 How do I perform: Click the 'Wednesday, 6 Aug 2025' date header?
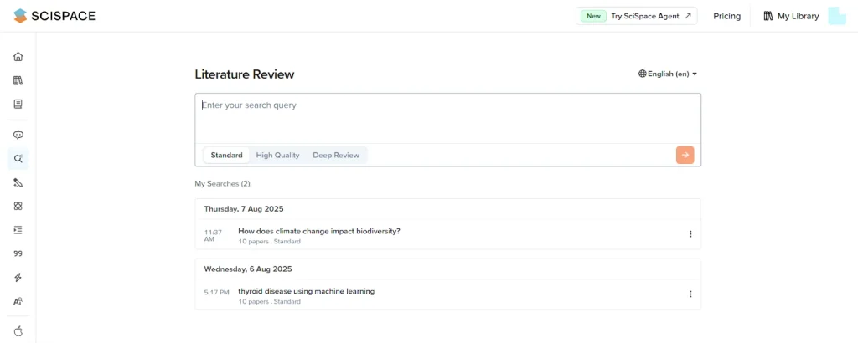pos(248,269)
